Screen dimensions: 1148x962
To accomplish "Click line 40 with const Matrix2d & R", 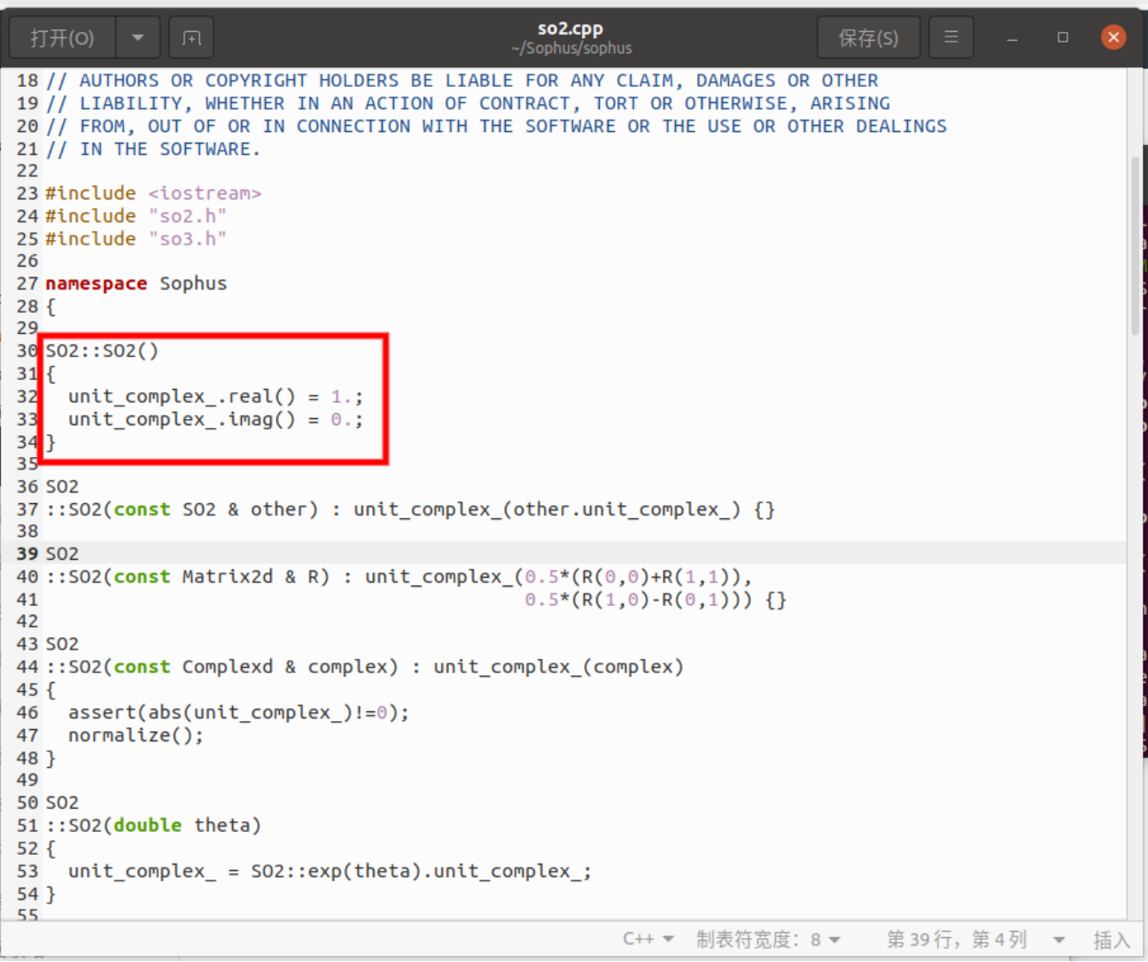I will tap(399, 577).
